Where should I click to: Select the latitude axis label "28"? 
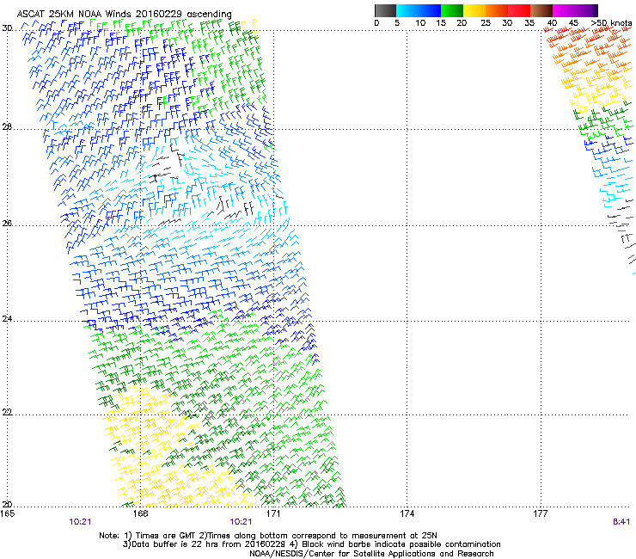click(7, 126)
